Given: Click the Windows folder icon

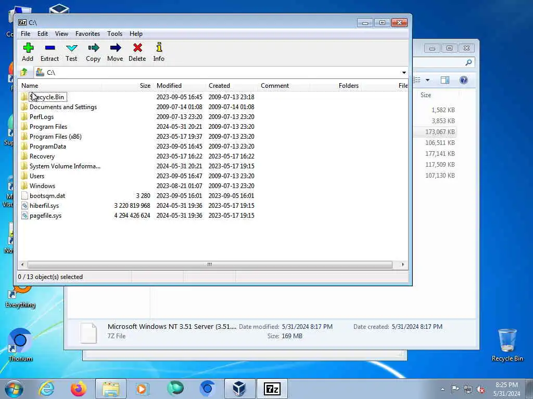Looking at the screenshot, I should pyautogui.click(x=24, y=185).
